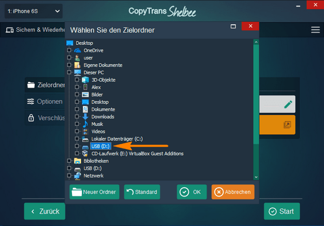Click the Dieser PC computer icon
This screenshot has width=324, height=226.
point(77,72)
